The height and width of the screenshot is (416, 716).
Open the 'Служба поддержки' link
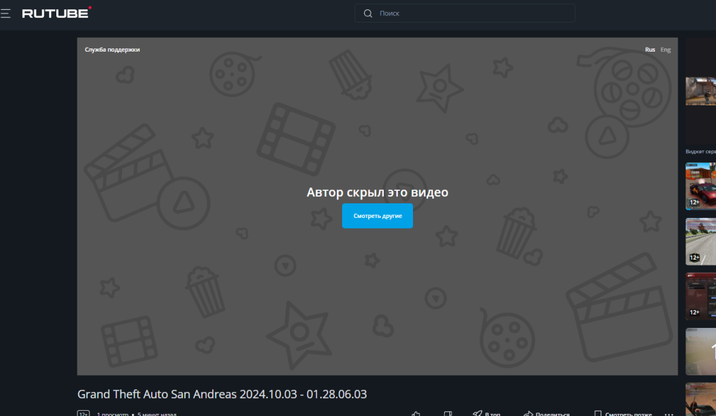tap(112, 50)
